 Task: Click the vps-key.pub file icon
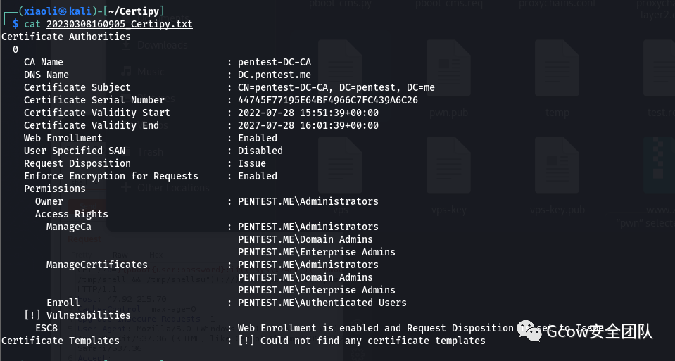click(557, 165)
